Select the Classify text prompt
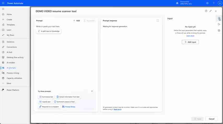This screenshot has height=124, width=223. [x=45, y=102]
